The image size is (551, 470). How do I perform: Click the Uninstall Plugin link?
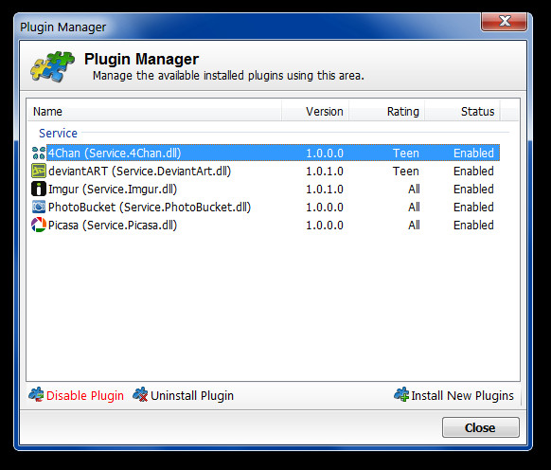183,395
